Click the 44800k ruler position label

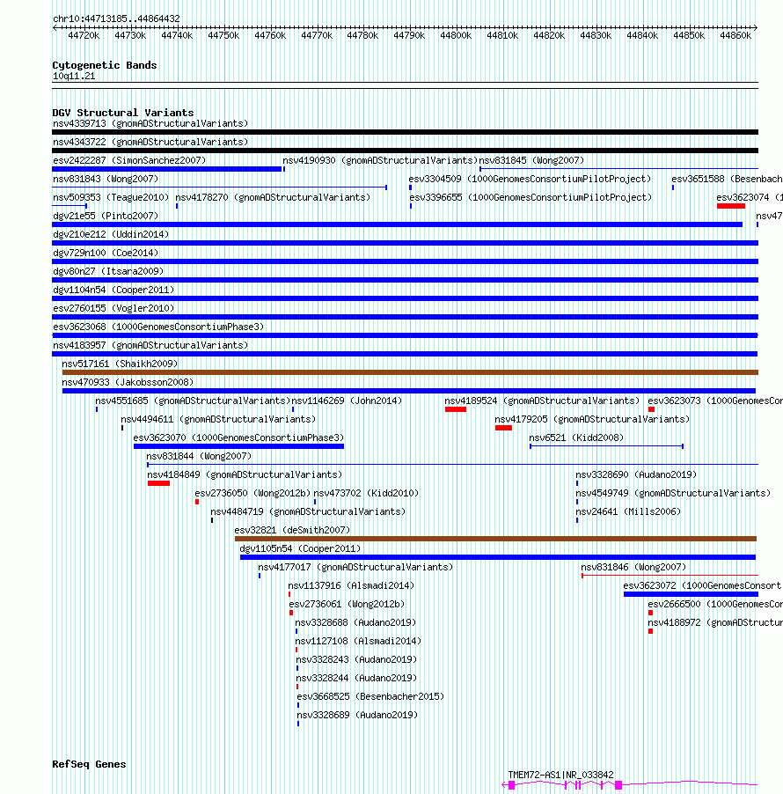456,35
